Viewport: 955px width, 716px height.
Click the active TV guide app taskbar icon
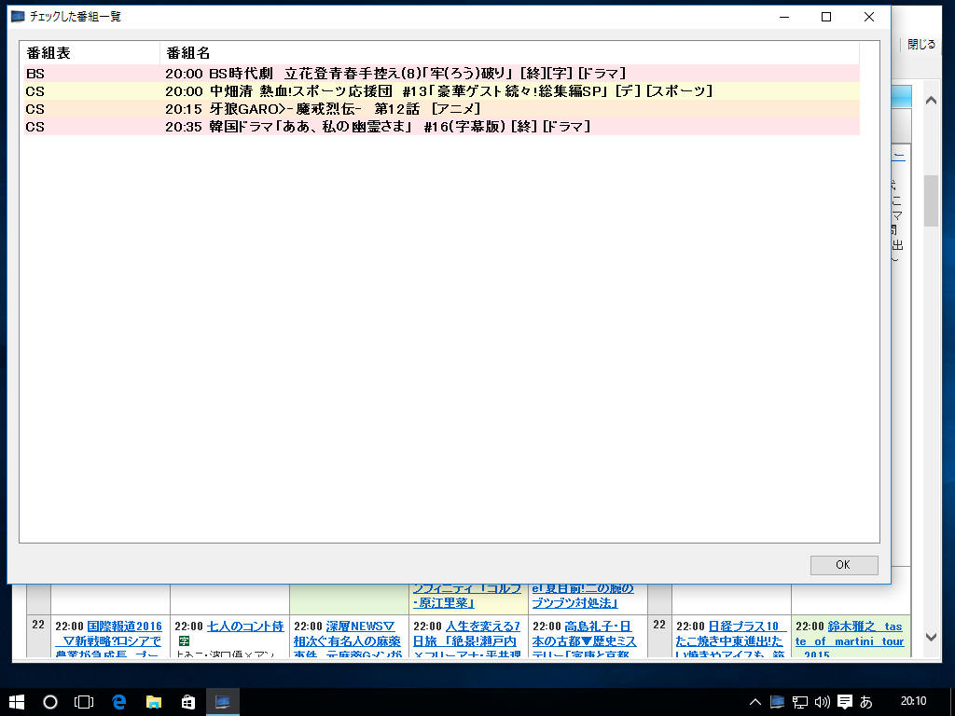click(223, 702)
